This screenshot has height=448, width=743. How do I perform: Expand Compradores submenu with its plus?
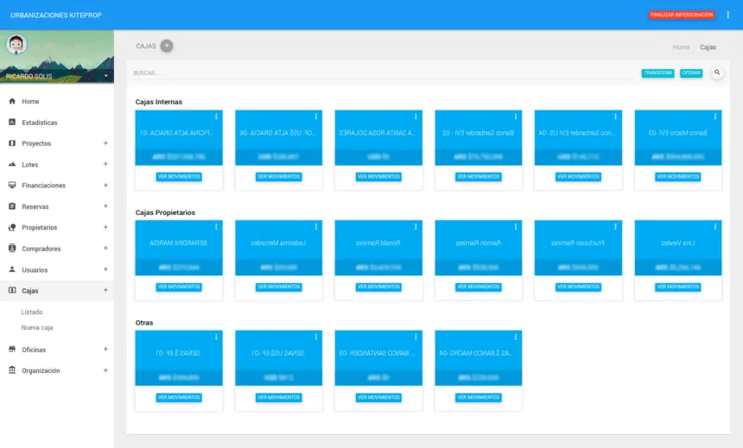tap(105, 248)
